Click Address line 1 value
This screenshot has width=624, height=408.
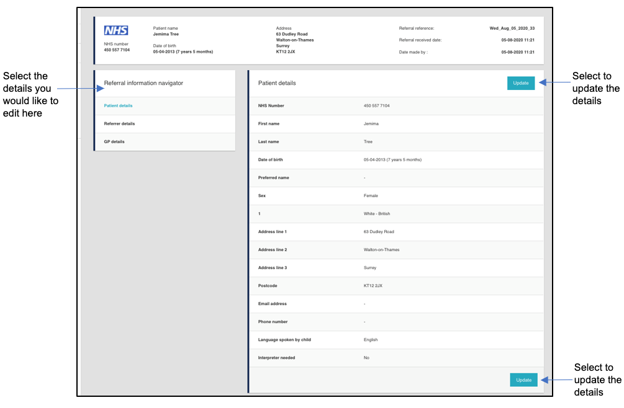[x=379, y=232]
